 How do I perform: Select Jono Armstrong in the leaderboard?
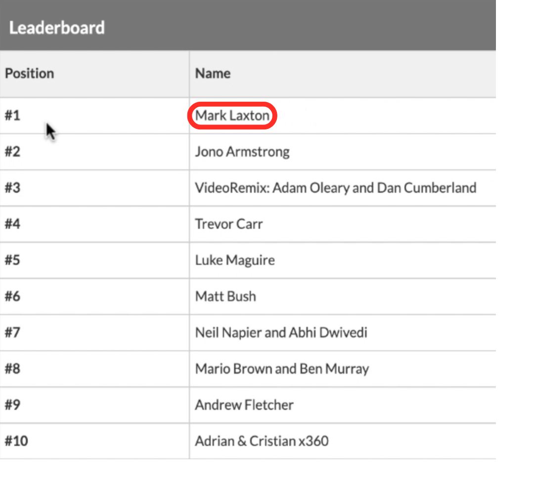pyautogui.click(x=242, y=152)
